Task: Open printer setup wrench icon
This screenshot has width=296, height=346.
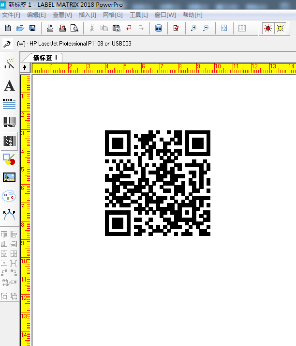Action: (x=7, y=44)
